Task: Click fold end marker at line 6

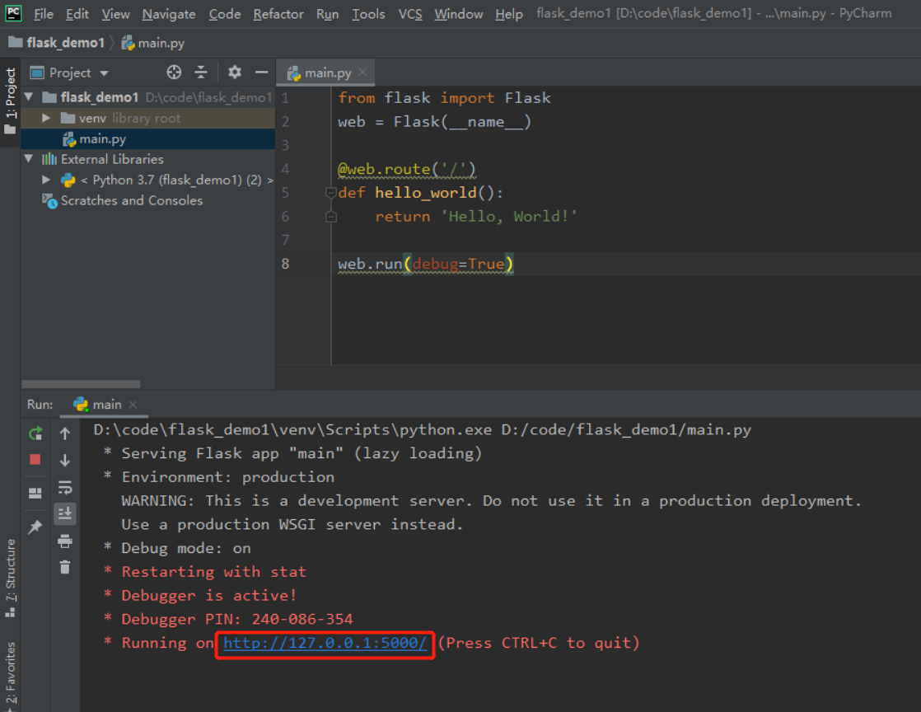Action: 330,217
